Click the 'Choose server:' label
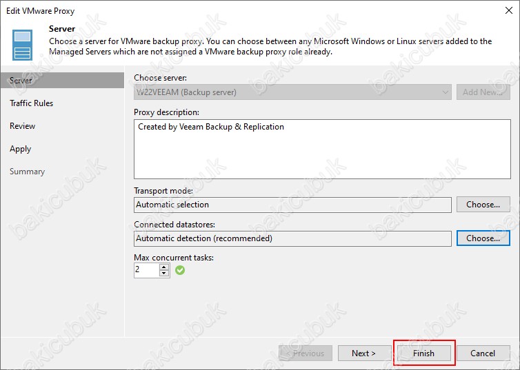 click(x=161, y=78)
